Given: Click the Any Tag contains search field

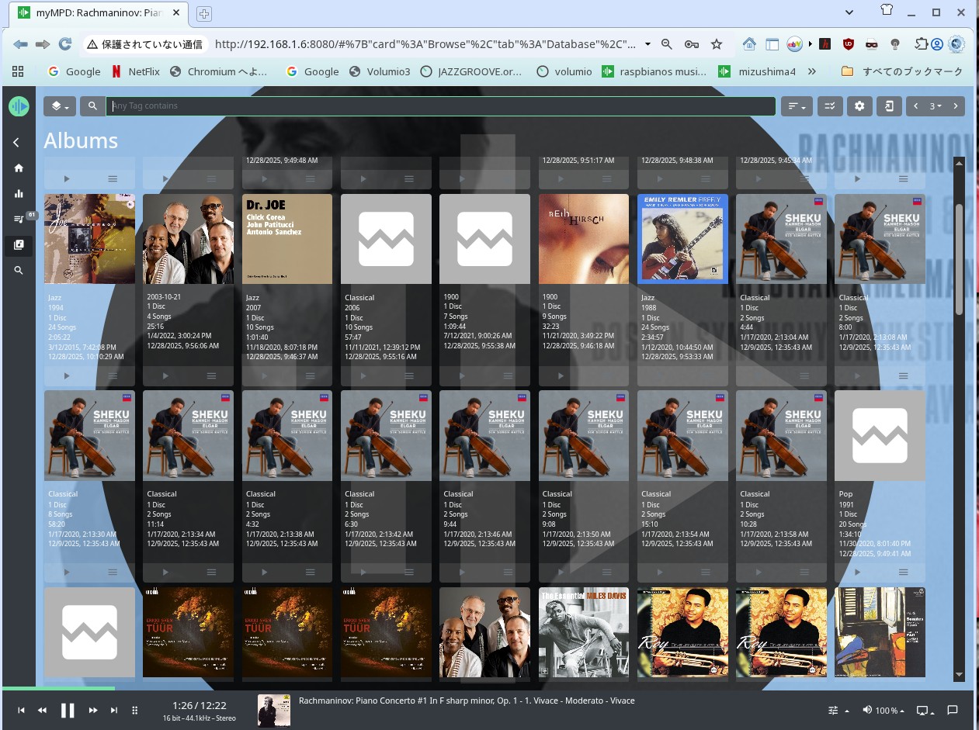Looking at the screenshot, I should (x=440, y=106).
